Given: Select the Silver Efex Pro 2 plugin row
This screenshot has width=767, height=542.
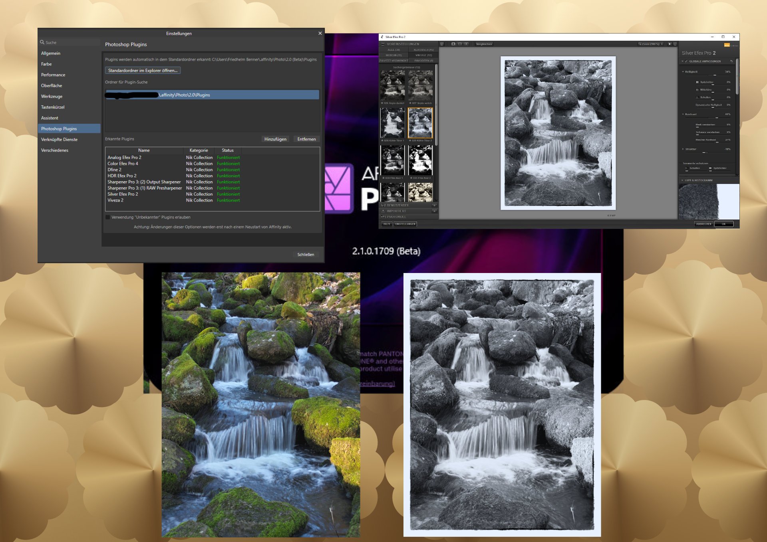Looking at the screenshot, I should [x=212, y=194].
